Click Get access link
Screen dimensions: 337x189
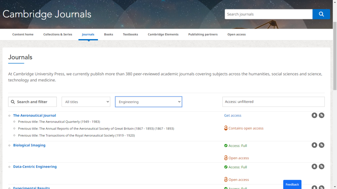(x=233, y=115)
